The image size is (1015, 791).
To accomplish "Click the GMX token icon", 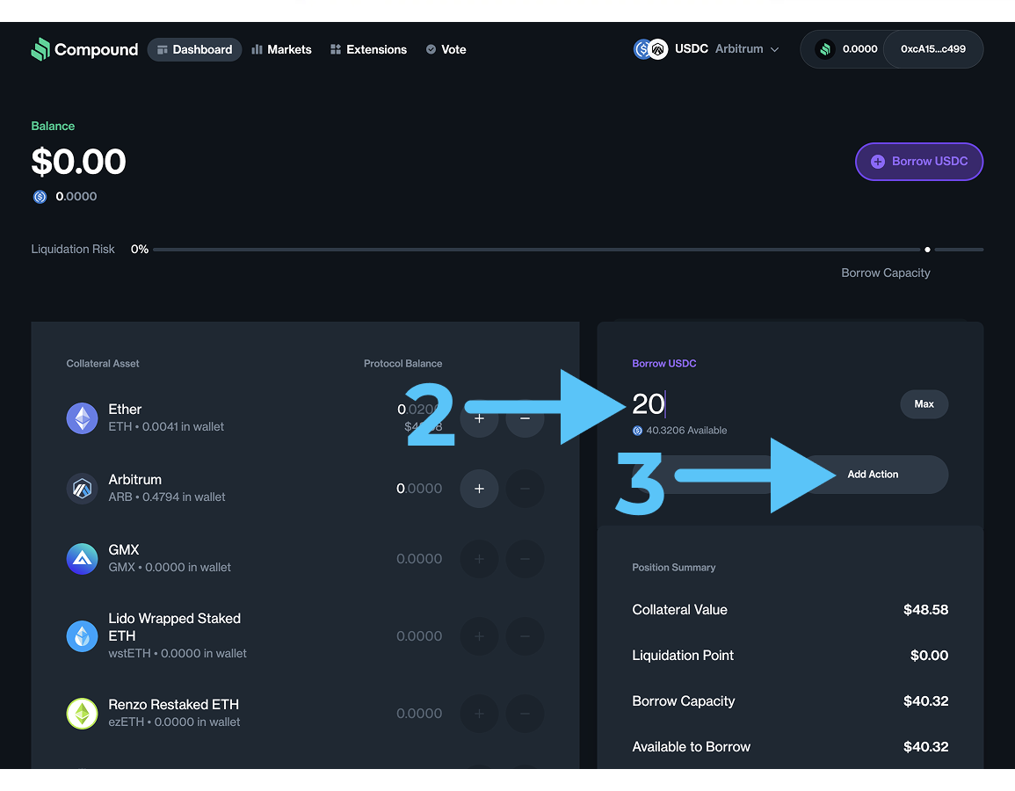I will (x=83, y=558).
